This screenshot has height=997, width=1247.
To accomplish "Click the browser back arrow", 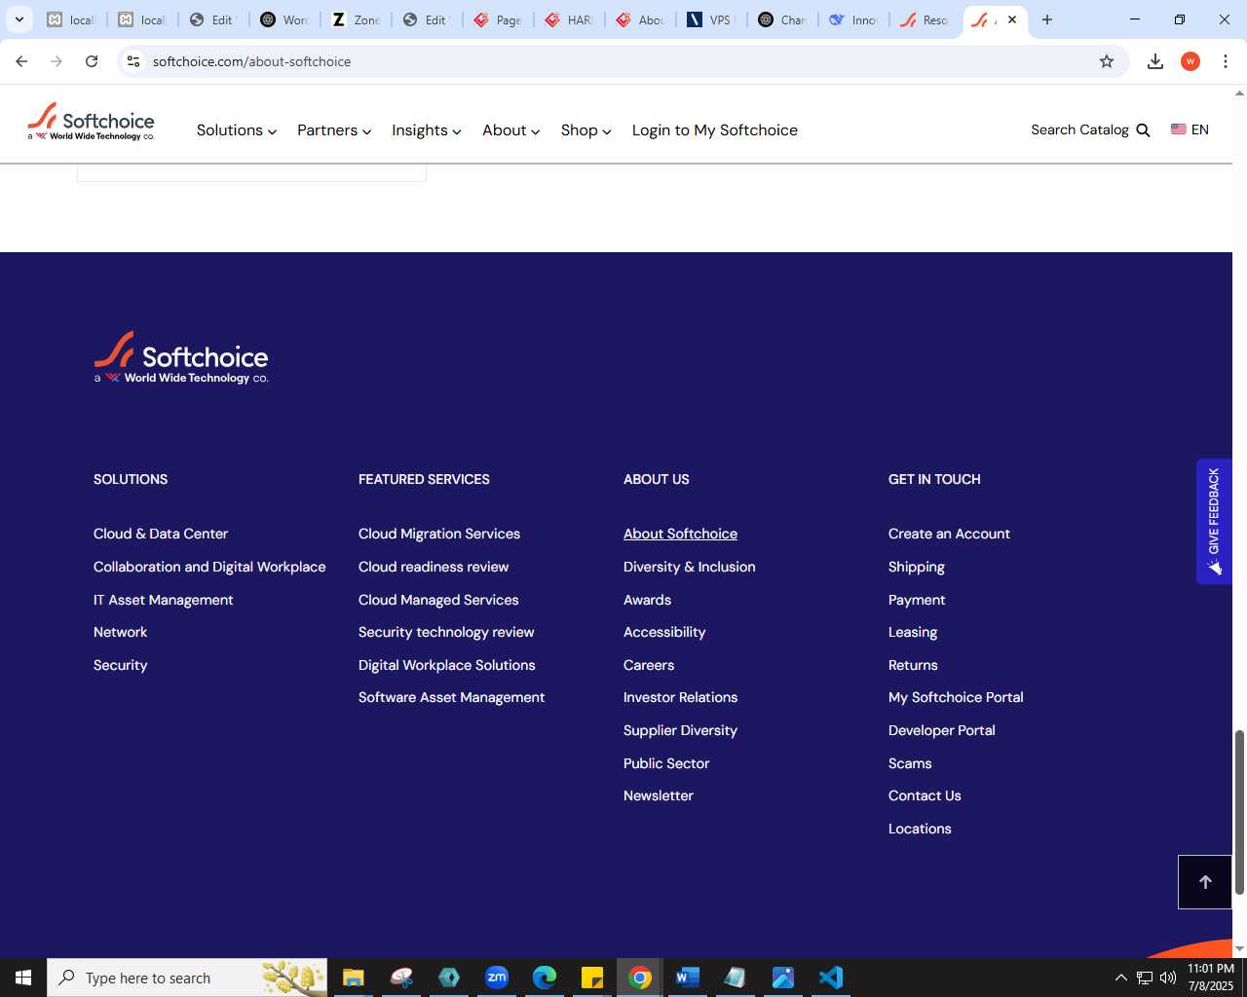I will point(21,61).
